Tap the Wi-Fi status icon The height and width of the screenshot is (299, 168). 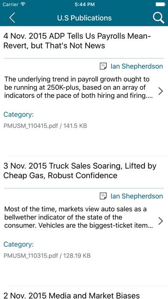(23, 4)
